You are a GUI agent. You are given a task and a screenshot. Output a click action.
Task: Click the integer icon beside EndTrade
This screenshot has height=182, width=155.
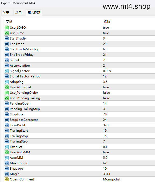click(x=7, y=44)
